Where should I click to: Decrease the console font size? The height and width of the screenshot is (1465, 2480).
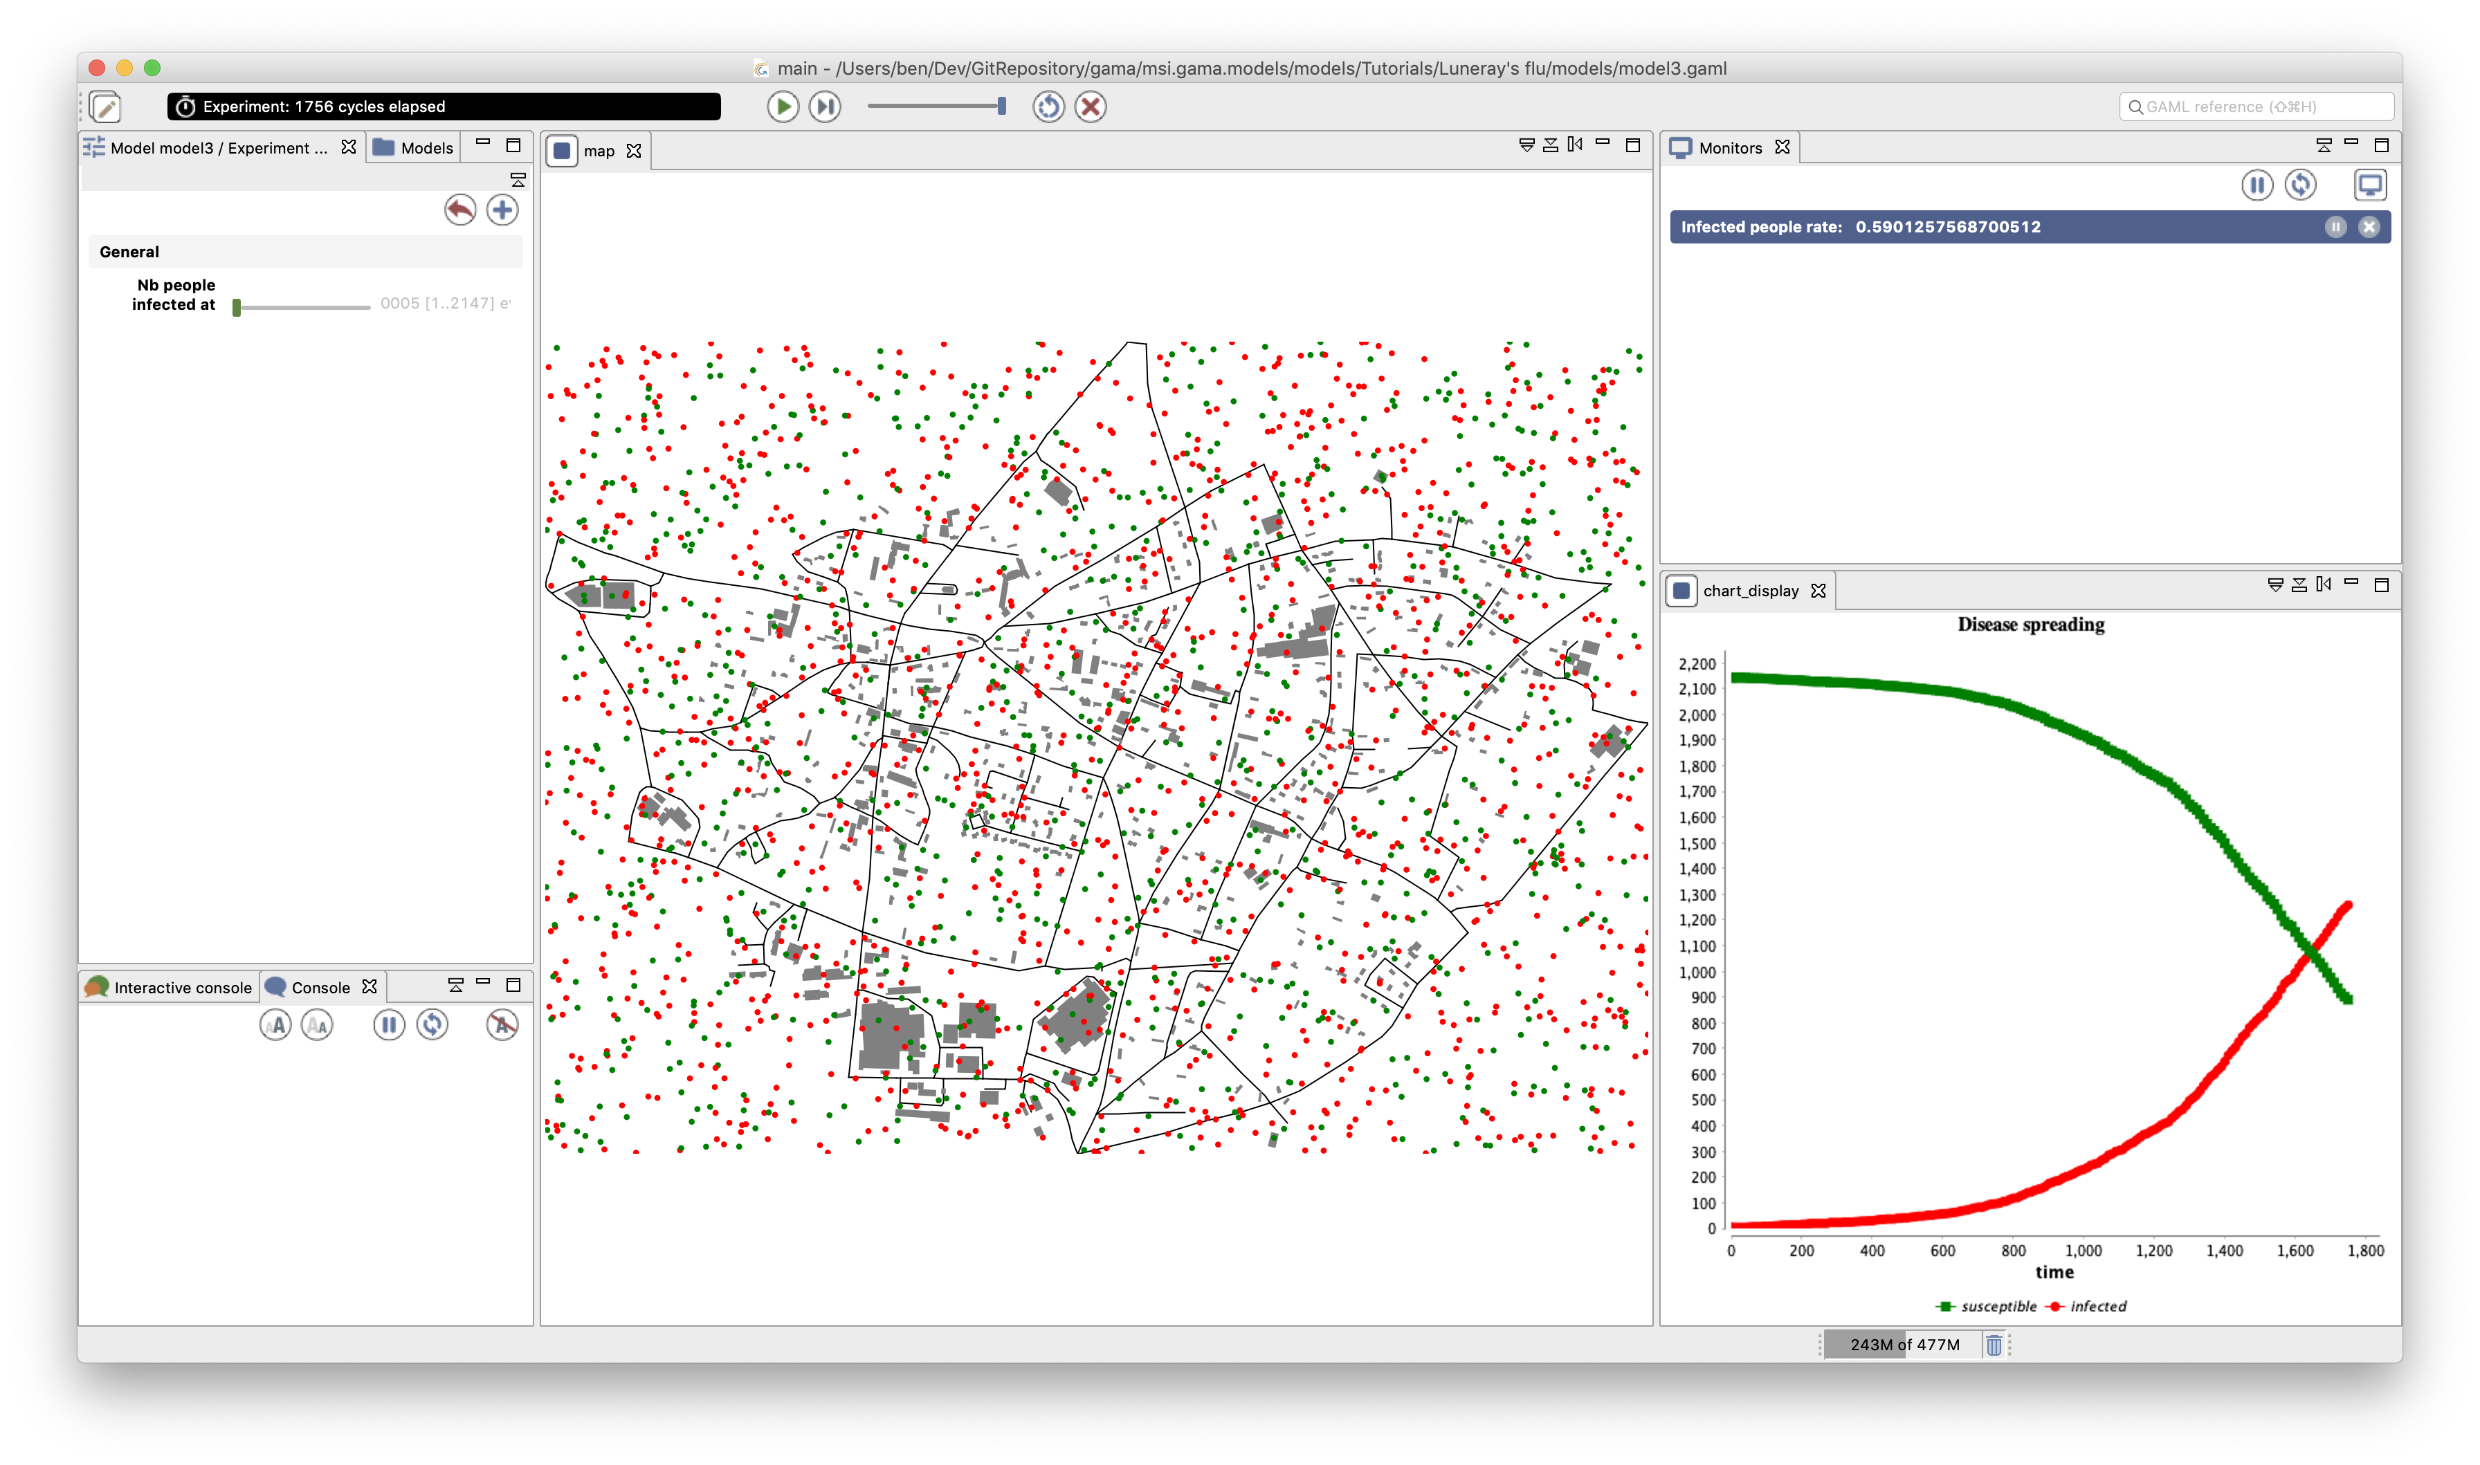click(317, 1024)
